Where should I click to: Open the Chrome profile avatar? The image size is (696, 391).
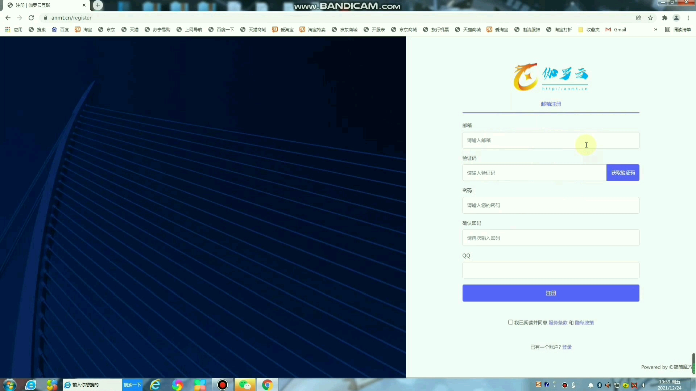676,18
